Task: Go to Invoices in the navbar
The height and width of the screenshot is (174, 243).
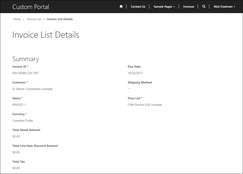Action: pos(188,7)
